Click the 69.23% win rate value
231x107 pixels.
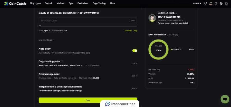(x=190, y=74)
